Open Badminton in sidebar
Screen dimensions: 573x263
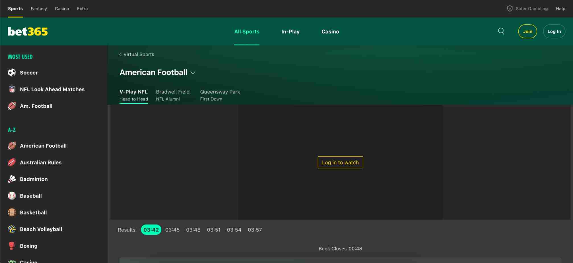coord(34,179)
